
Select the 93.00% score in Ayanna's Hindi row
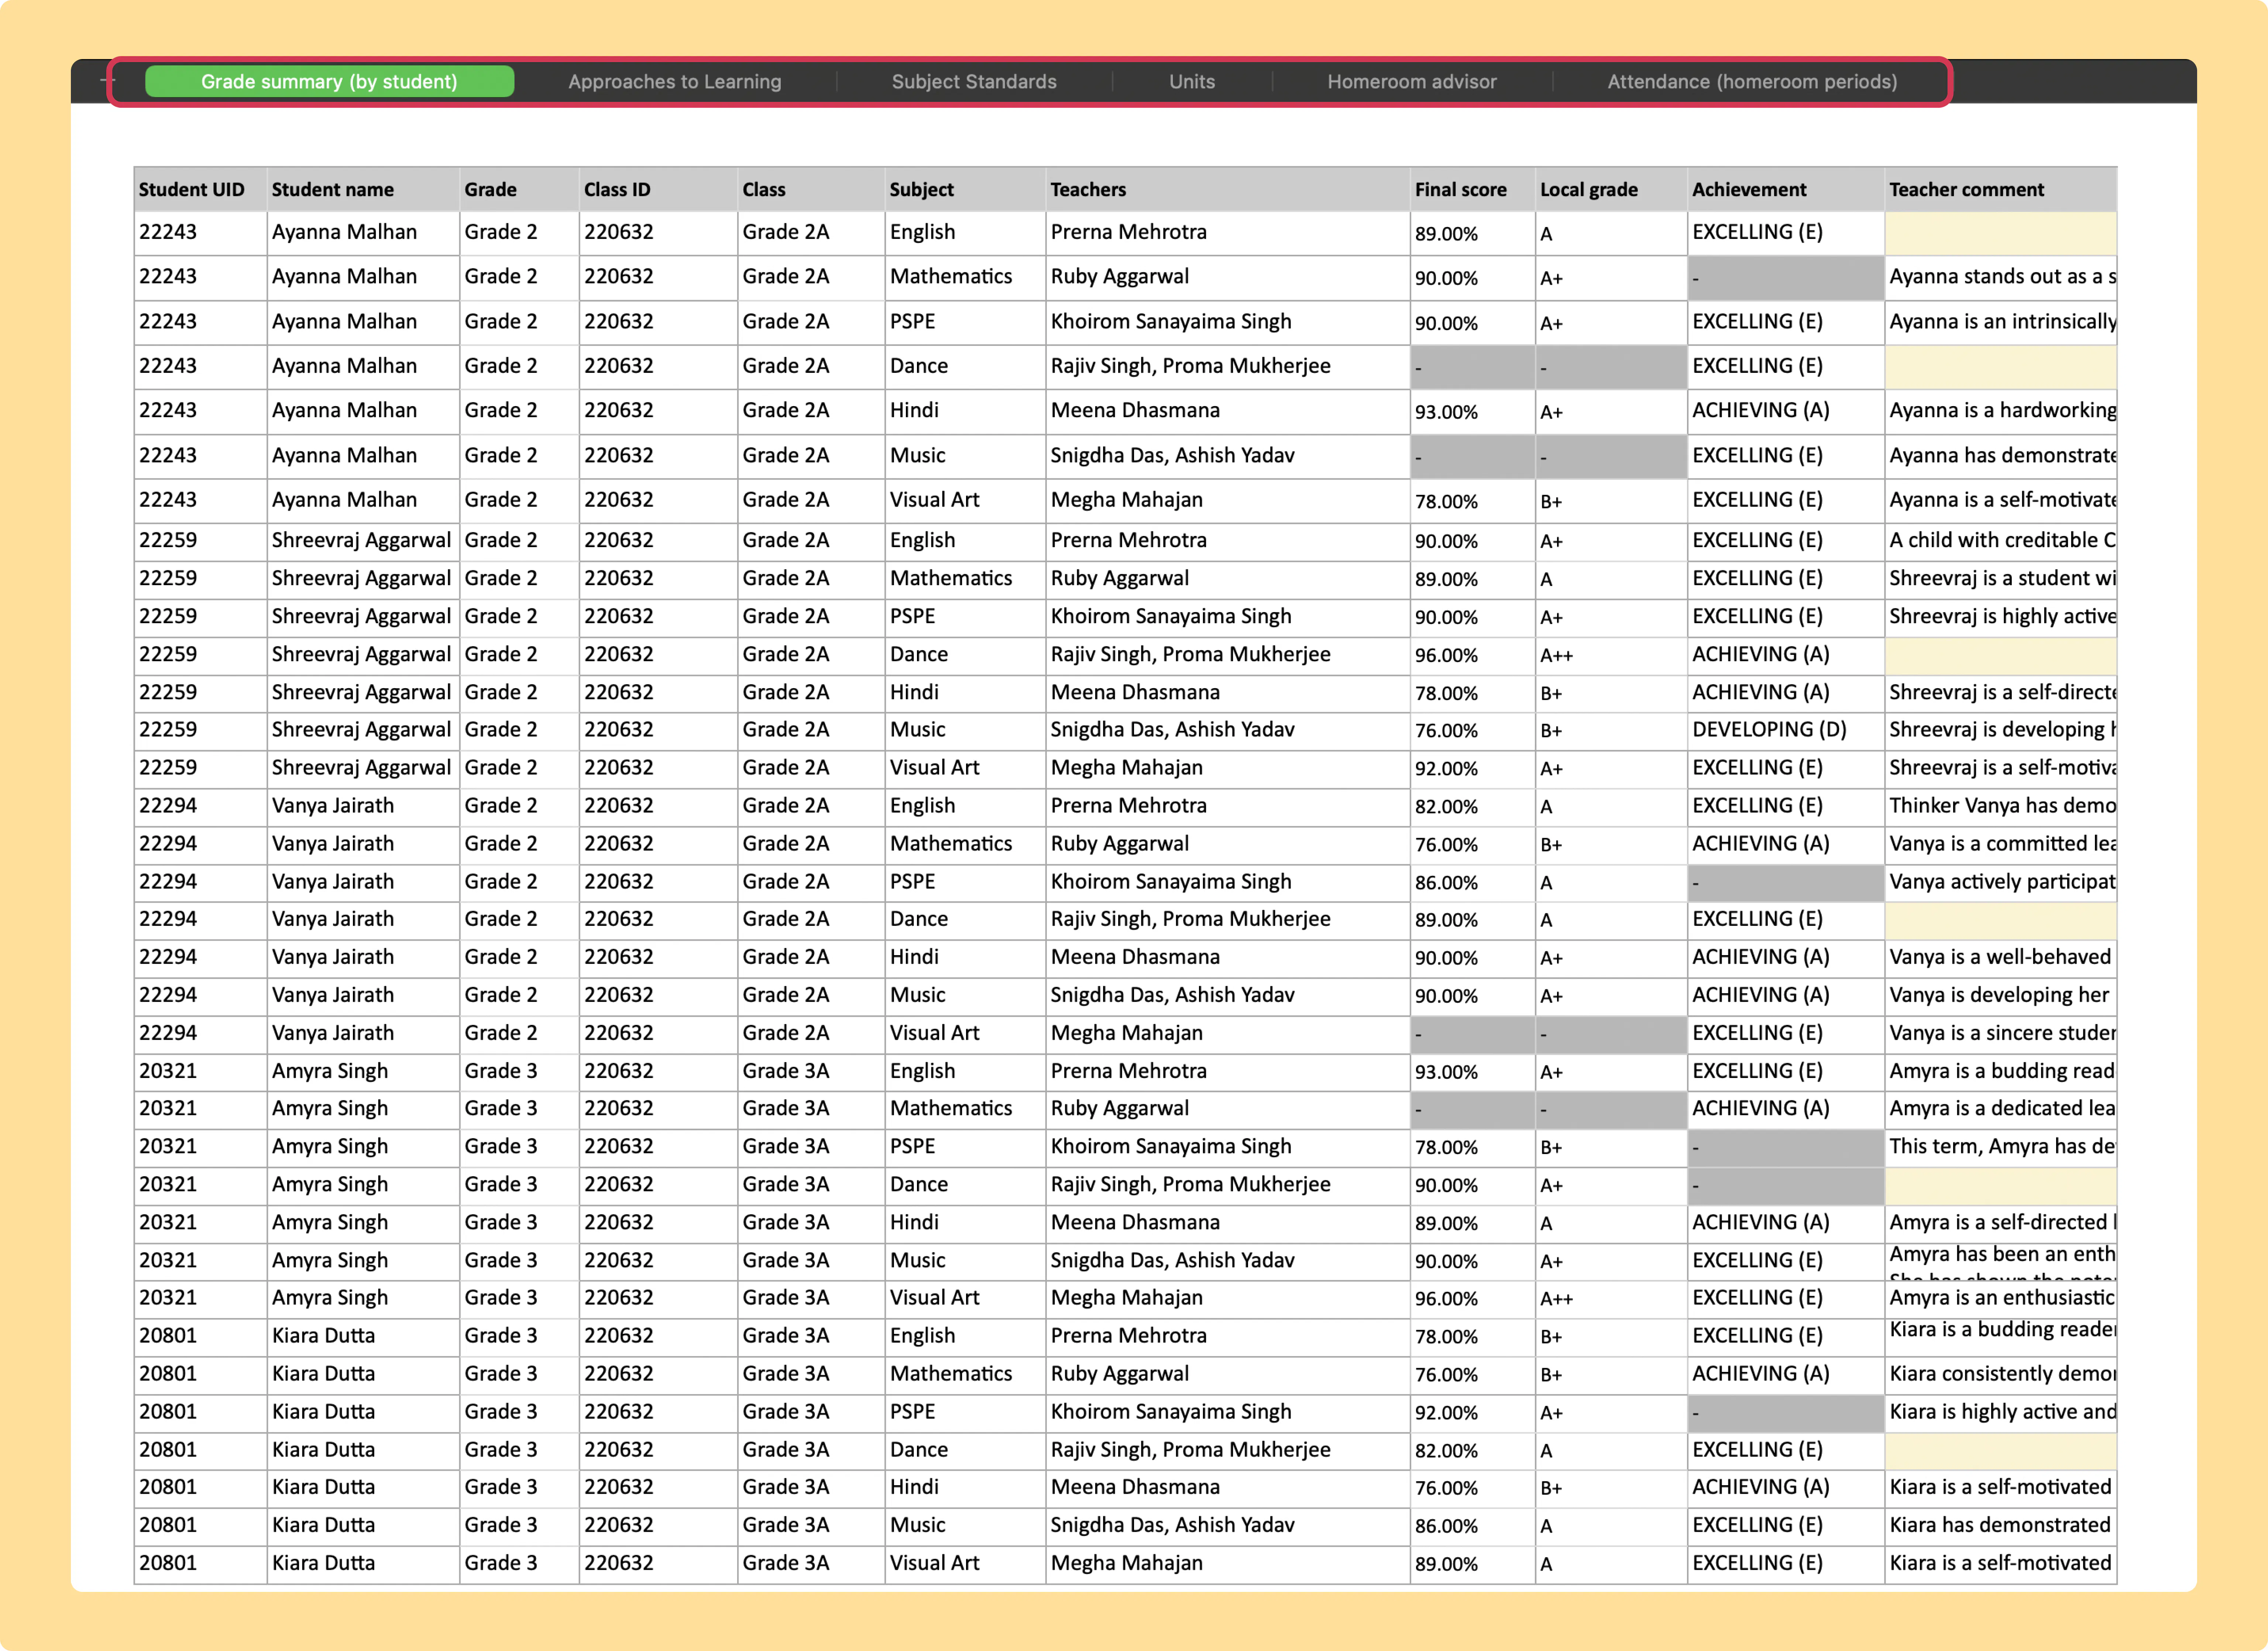1472,412
